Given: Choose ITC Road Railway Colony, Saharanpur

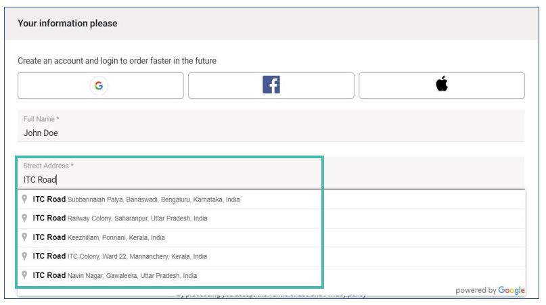Looking at the screenshot, I should click(271, 218).
